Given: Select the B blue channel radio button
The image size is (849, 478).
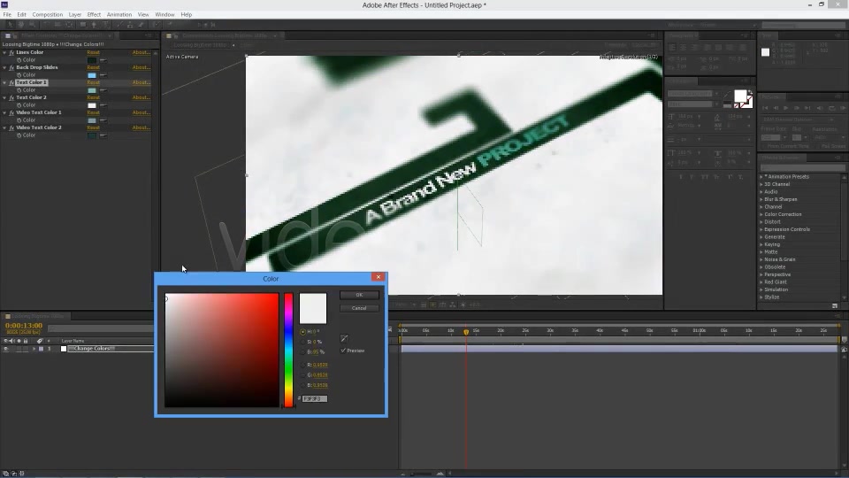Looking at the screenshot, I should [302, 385].
